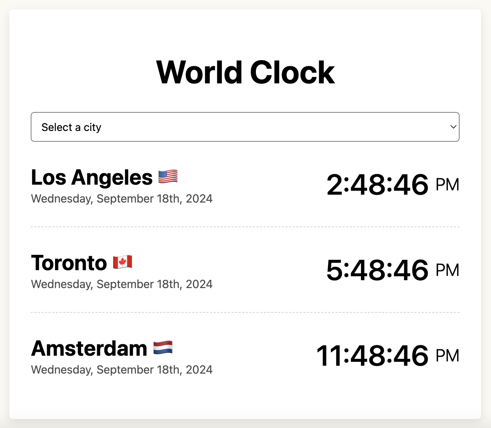Click Amsterdam's date, Wednesday September 18th
This screenshot has width=491, height=428.
click(121, 369)
